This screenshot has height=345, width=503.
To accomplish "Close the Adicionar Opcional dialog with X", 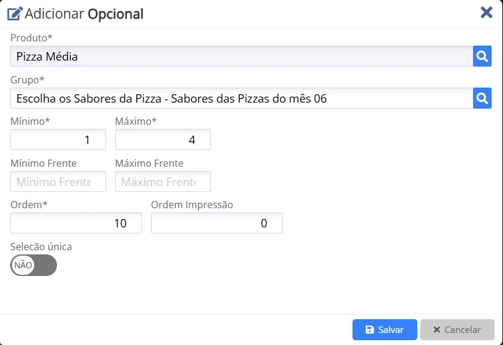I will click(x=486, y=13).
